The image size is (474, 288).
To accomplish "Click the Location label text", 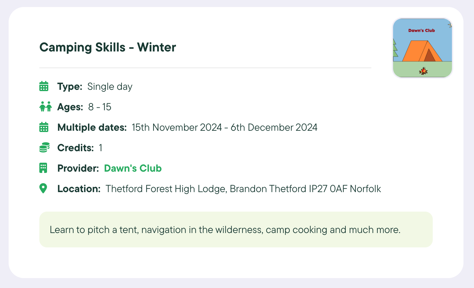I will click(79, 189).
